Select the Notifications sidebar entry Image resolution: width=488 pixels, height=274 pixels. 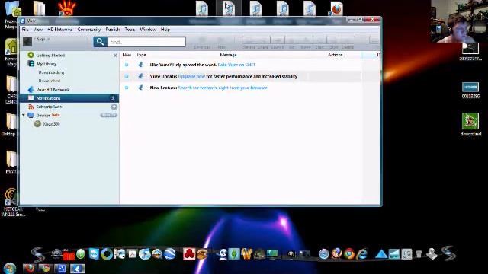tap(69, 98)
